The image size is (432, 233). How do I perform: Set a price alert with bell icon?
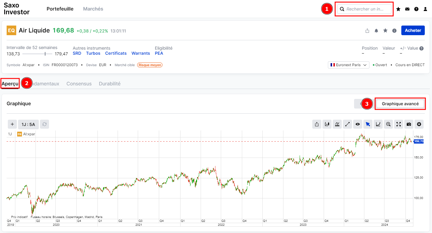tap(376, 31)
